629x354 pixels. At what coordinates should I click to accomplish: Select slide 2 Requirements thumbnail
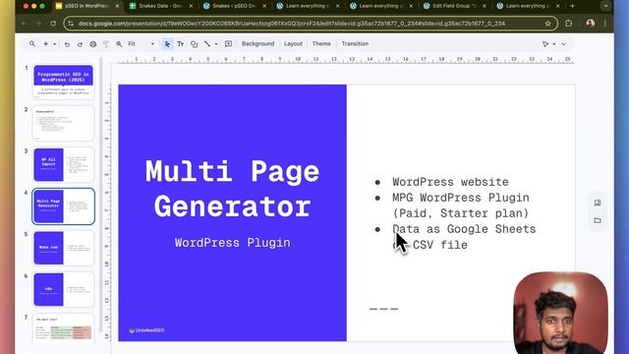[63, 123]
